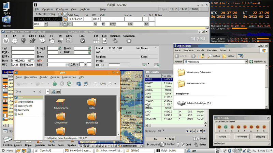Open the Op Mode menu in fldigi
Image resolution: width=273 pixels, height=153 pixels.
(x=47, y=9)
